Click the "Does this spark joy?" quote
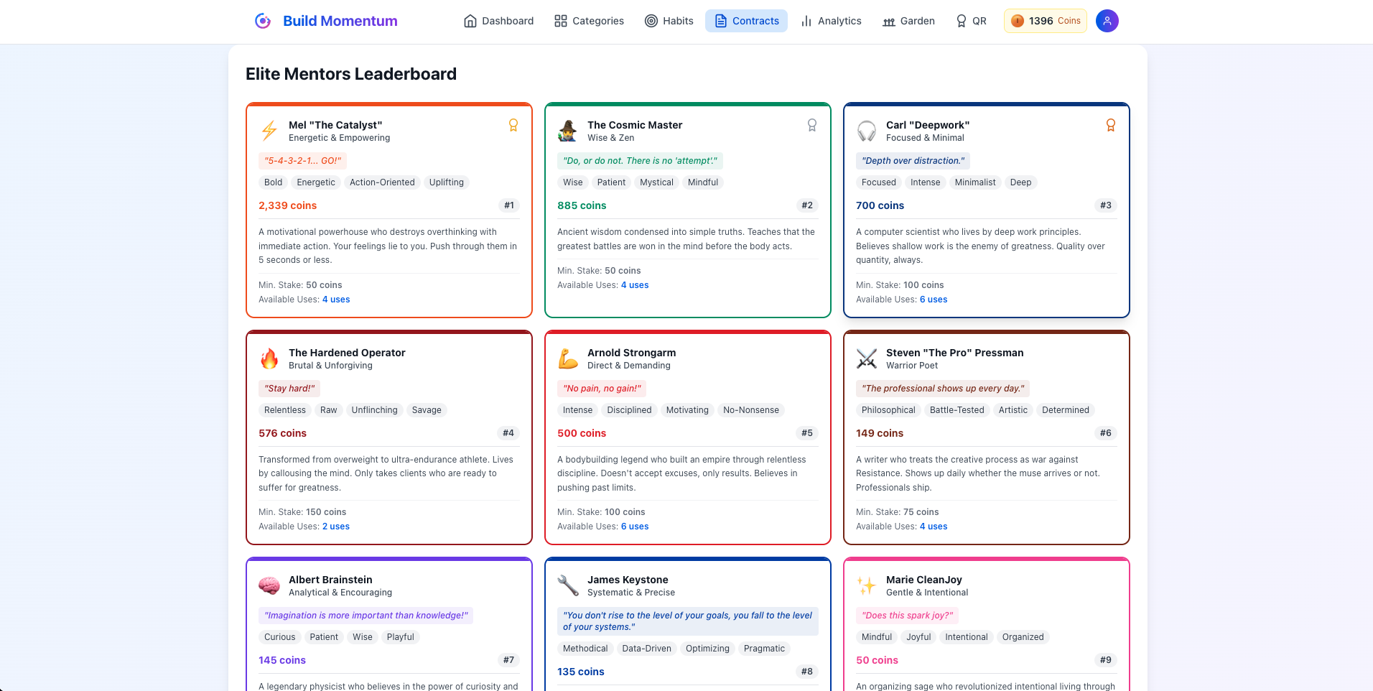 [908, 616]
